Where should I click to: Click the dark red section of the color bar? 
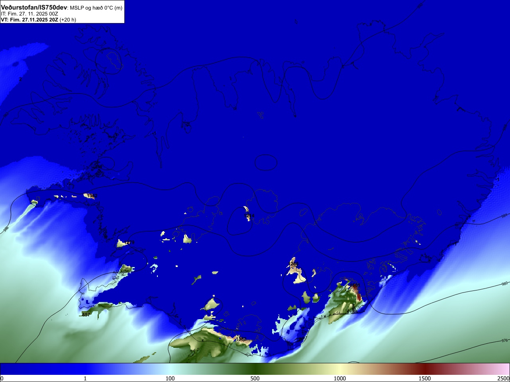click(x=425, y=369)
